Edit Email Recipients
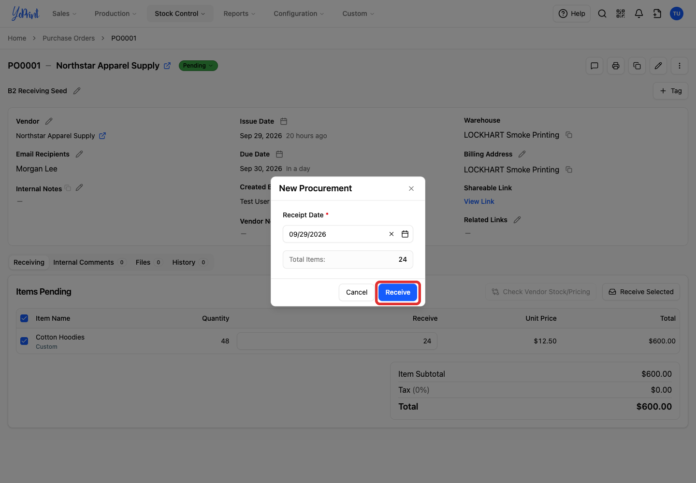696x483 pixels. click(79, 154)
